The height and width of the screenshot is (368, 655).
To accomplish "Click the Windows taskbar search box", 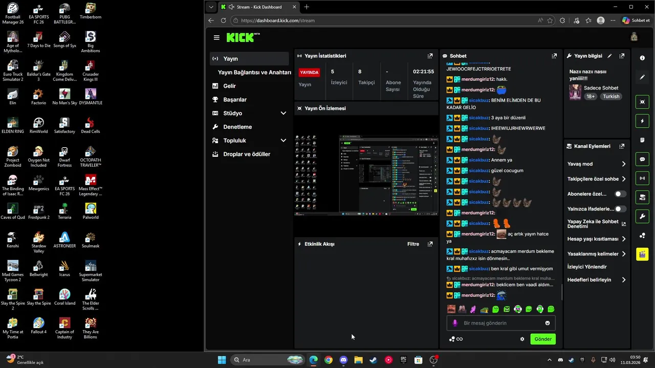I will point(267,360).
